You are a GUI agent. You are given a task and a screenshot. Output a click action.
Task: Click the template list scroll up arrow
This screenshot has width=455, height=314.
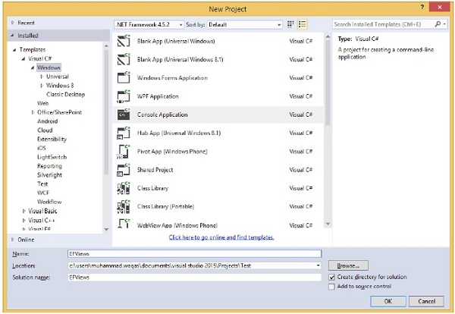328,37
